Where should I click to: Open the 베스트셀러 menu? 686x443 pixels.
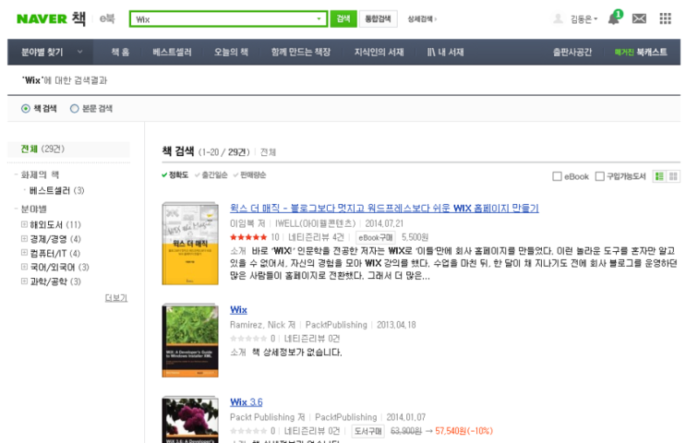coord(172,52)
